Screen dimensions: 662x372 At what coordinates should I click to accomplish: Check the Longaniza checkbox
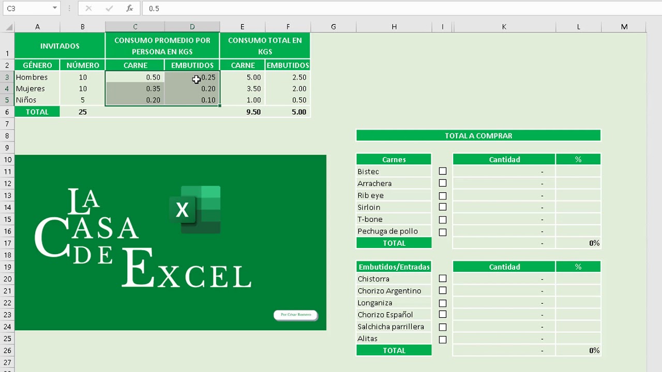coord(443,303)
